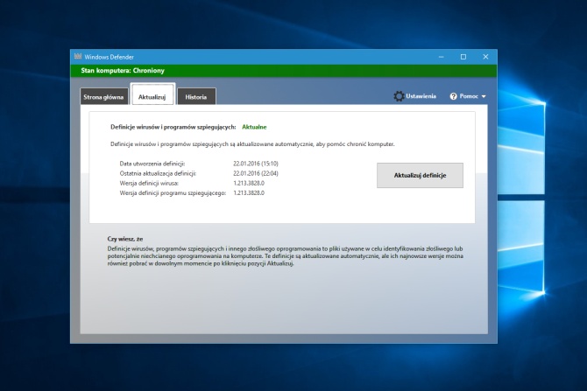Maximize the Windows Defender window
This screenshot has height=391, width=587.
tap(463, 57)
